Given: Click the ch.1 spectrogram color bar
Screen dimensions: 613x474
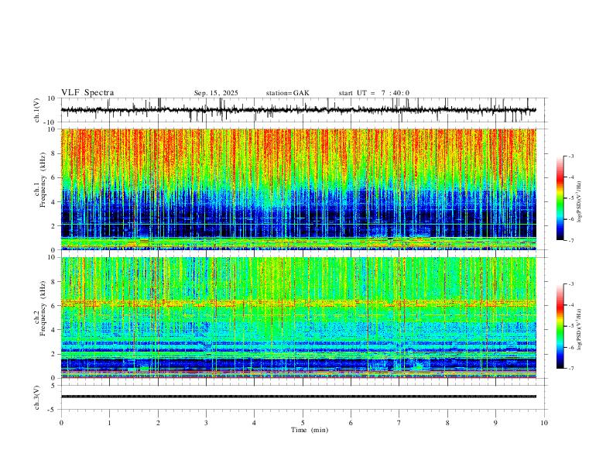Looking at the screenshot, I should (x=560, y=198).
